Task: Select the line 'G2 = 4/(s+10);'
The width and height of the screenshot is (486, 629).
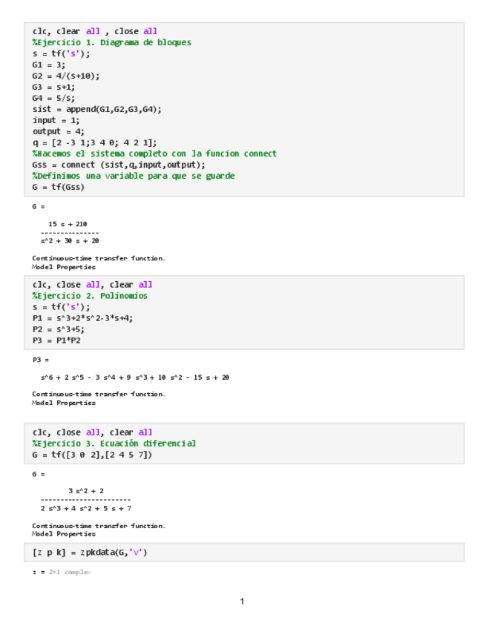Action: [x=65, y=76]
